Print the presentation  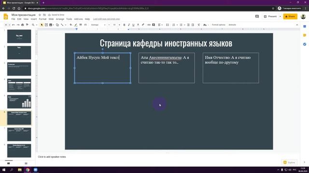pyautogui.click(x=23, y=25)
